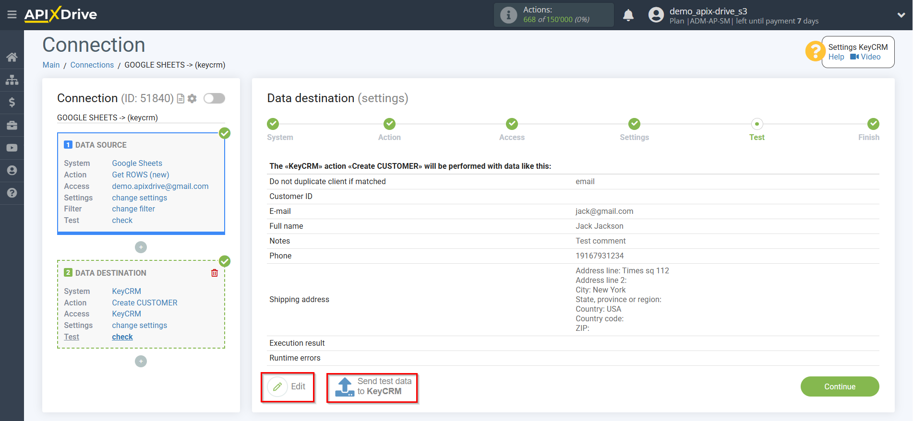Go to Test step in wizard

coord(757,130)
